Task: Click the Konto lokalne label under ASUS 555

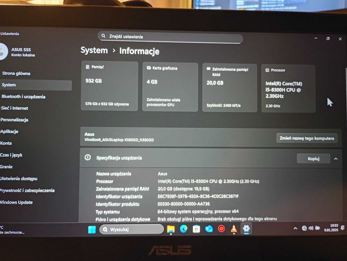Action: [23, 55]
